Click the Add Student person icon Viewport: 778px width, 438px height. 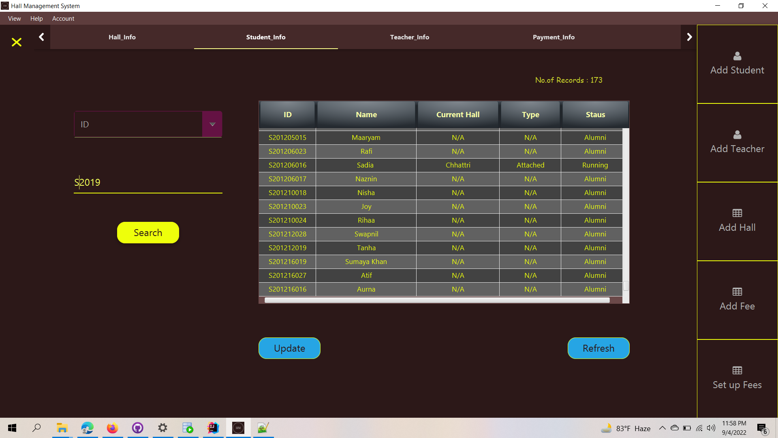pyautogui.click(x=737, y=56)
